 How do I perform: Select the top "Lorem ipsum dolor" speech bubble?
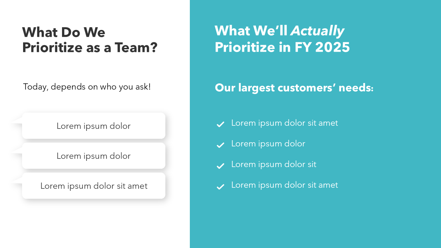(94, 126)
